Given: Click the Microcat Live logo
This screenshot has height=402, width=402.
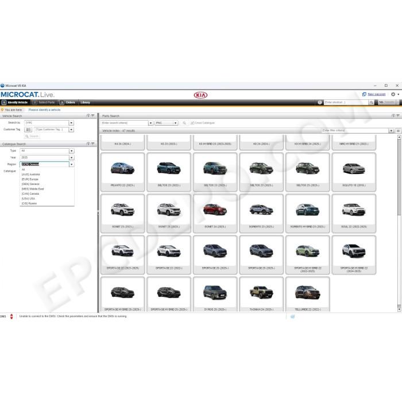Looking at the screenshot, I should pyautogui.click(x=28, y=95).
